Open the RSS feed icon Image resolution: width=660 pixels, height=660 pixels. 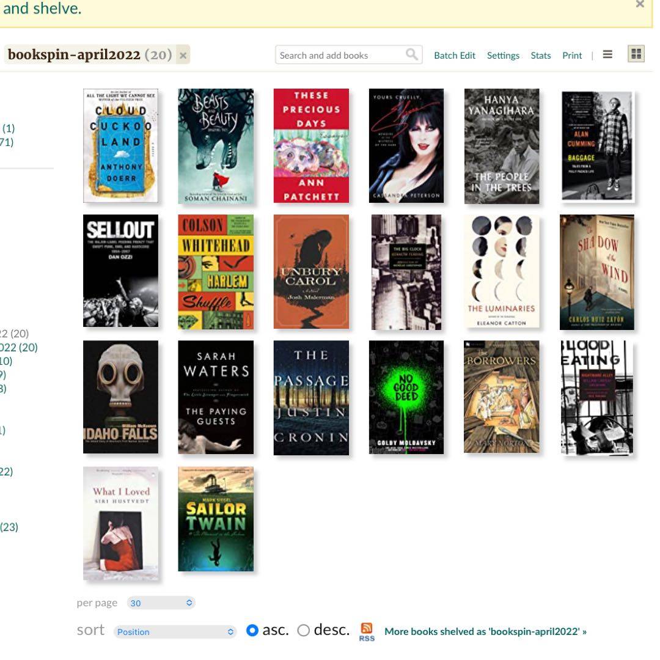point(367,631)
